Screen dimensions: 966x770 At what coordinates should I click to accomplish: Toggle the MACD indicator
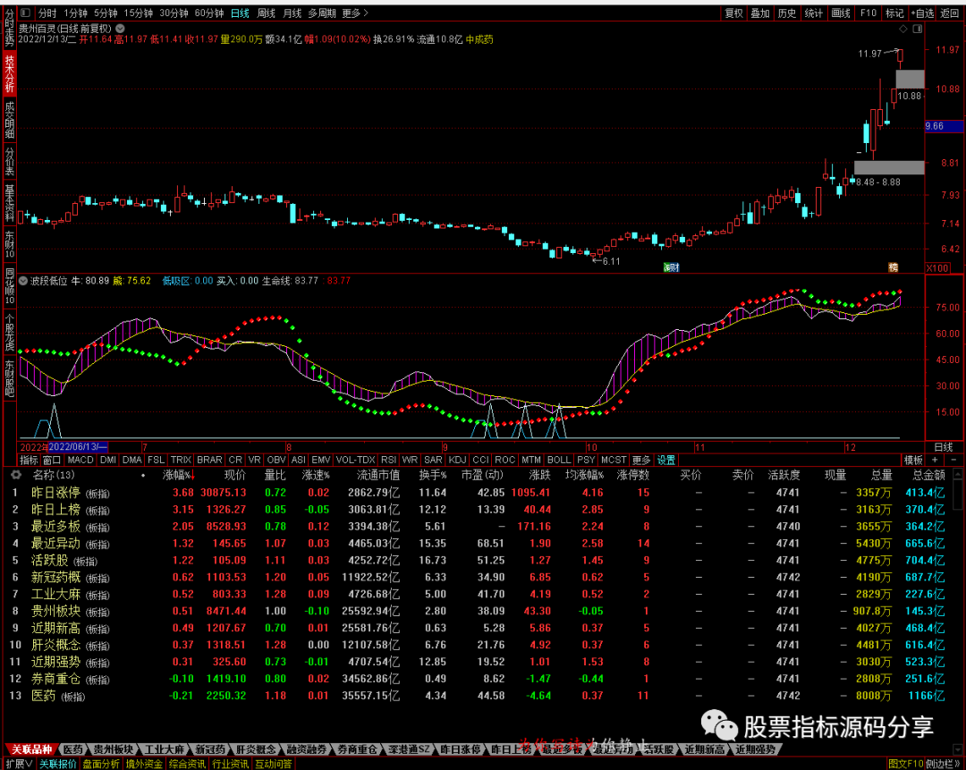click(x=80, y=461)
